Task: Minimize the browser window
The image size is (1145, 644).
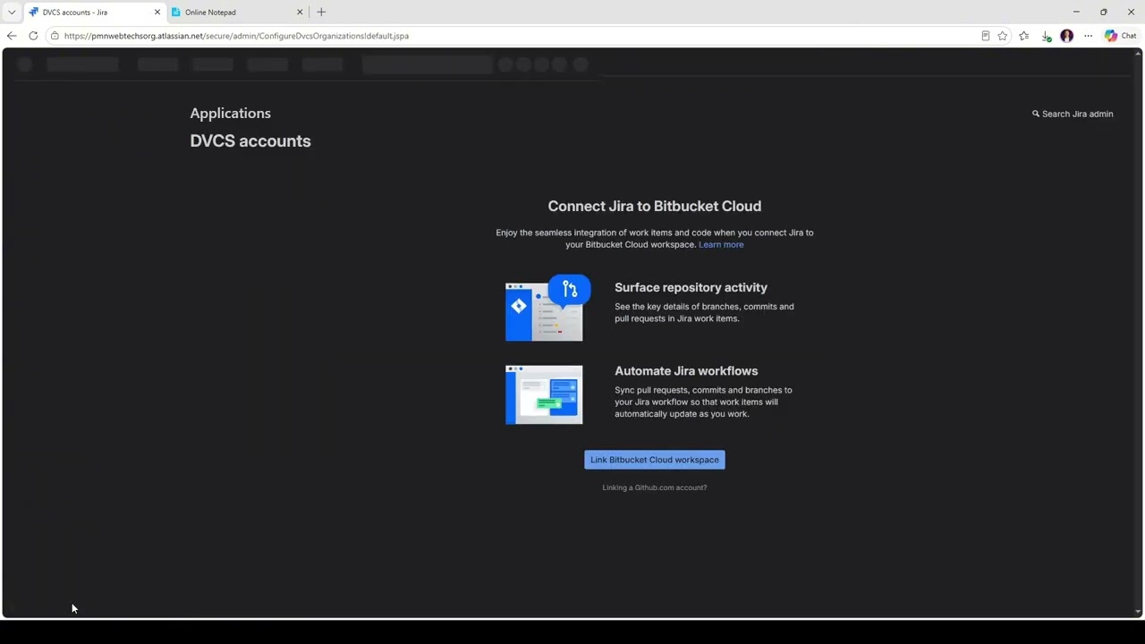Action: [1076, 13]
